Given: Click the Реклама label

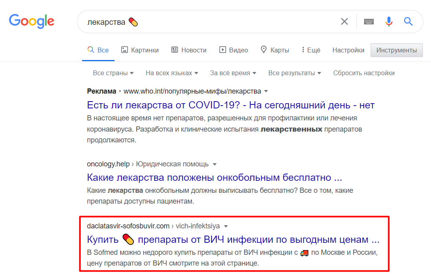Looking at the screenshot, I should coord(101,91).
